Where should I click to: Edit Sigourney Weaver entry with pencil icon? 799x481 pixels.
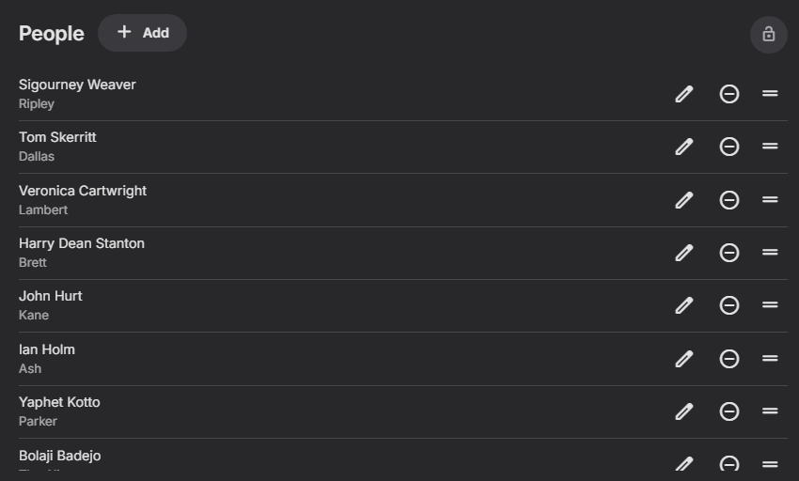[683, 94]
